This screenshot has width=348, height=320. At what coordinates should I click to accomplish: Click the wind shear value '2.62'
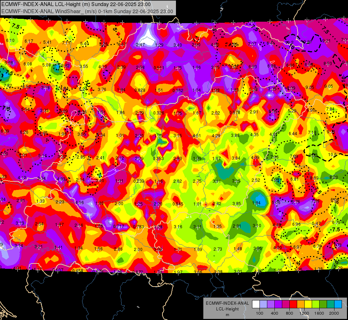pyautogui.click(x=177, y=181)
